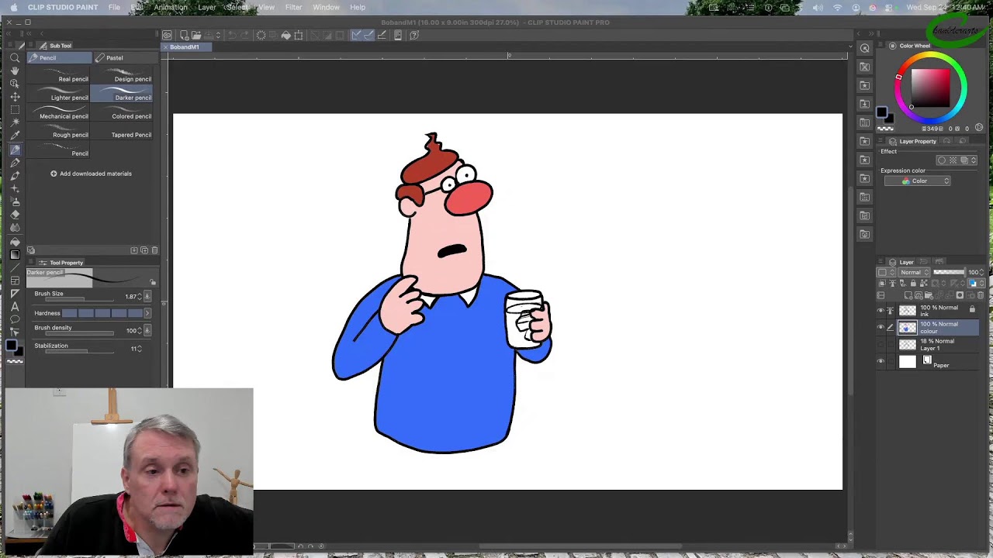
Task: Select the Eyedropper tool
Action: pos(15,136)
